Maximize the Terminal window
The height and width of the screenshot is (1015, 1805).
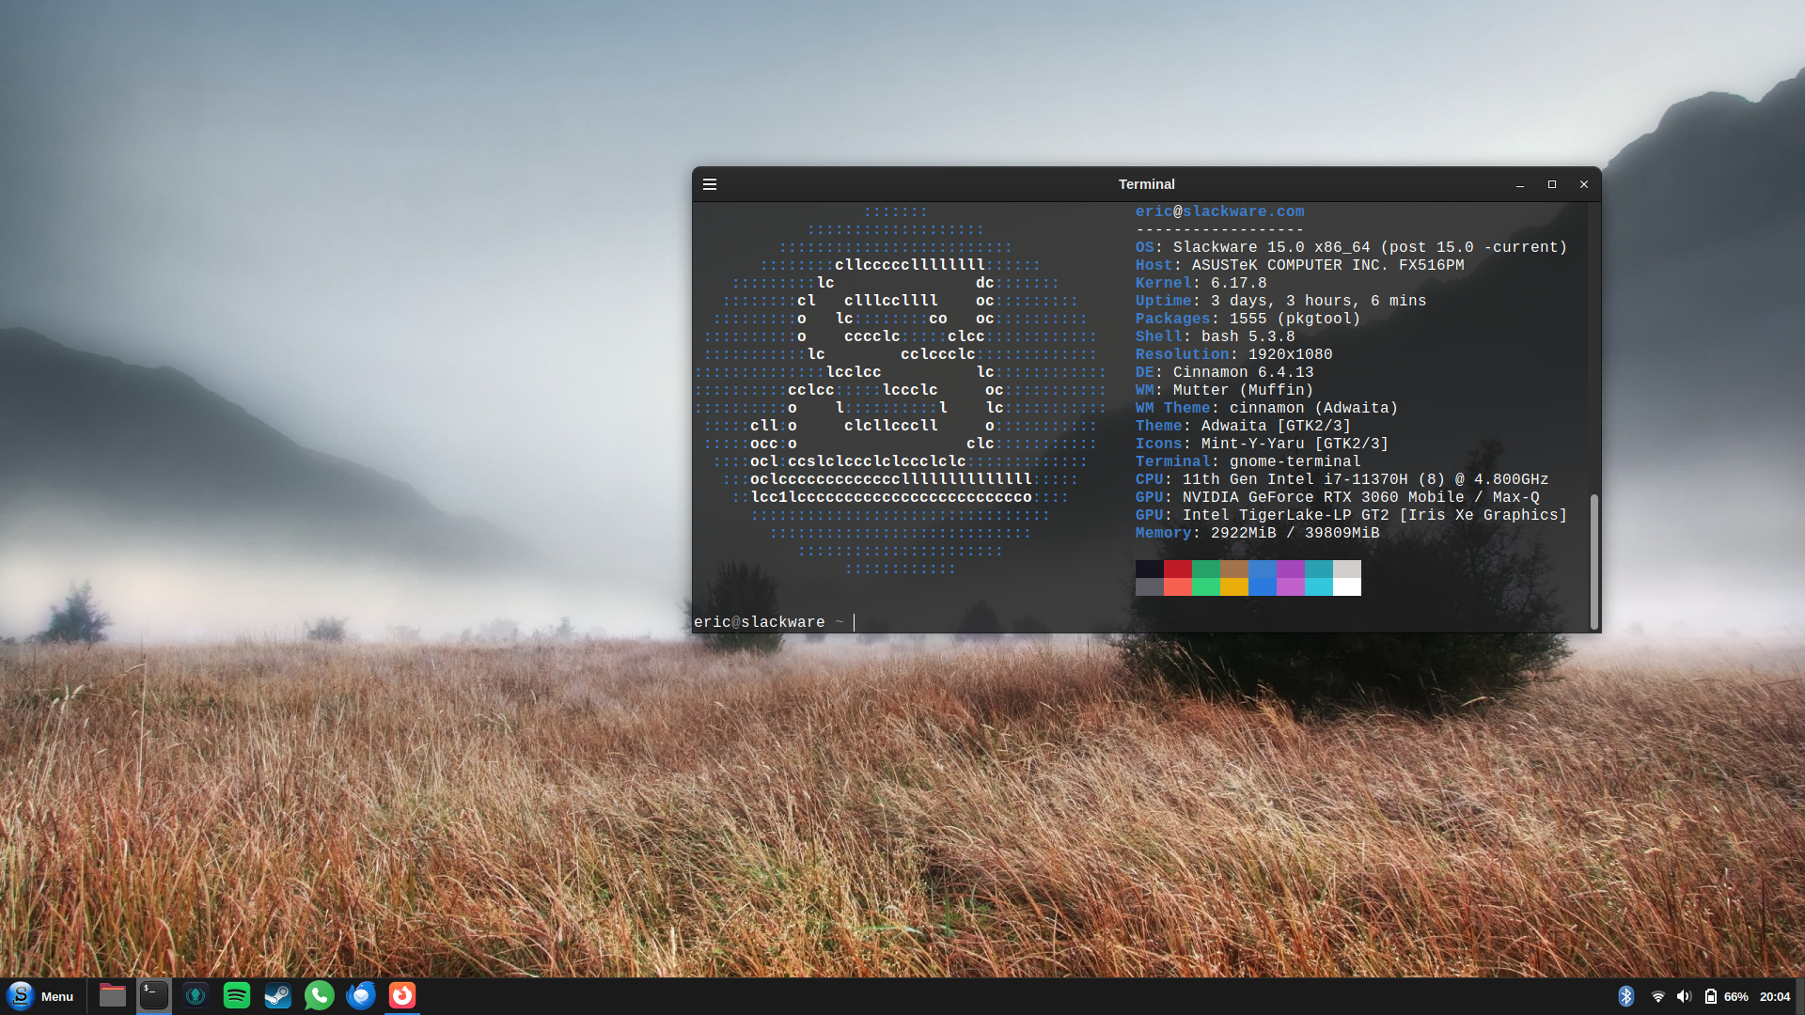[x=1552, y=184]
